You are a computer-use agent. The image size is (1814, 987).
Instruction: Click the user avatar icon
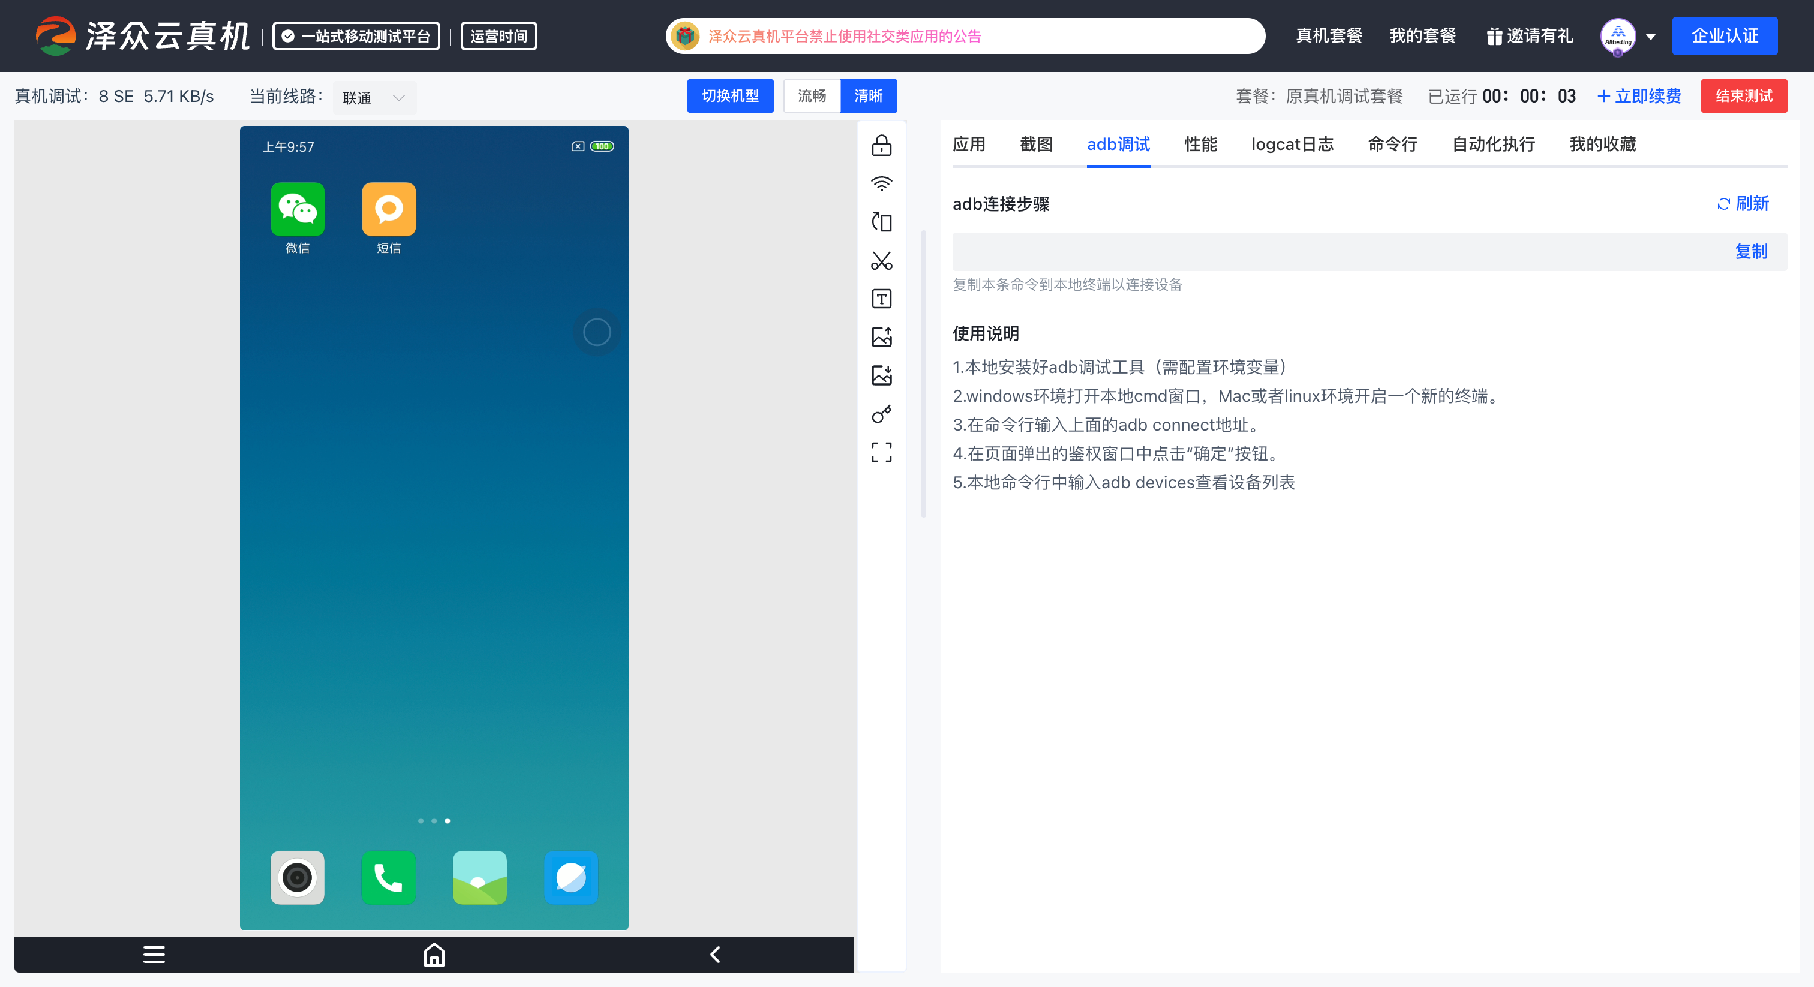pos(1617,36)
